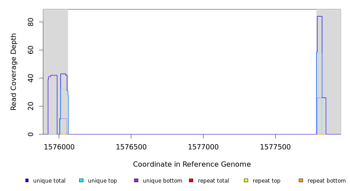
Task: Click the x-axis tick label 1577000
Action: [x=203, y=147]
